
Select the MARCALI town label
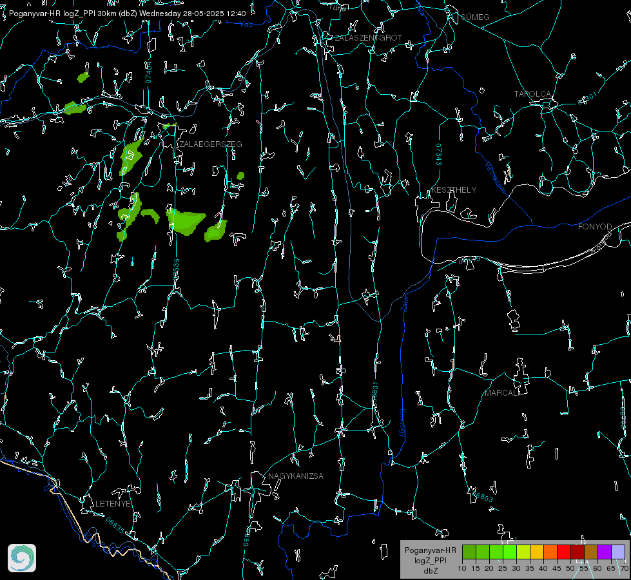(x=501, y=393)
